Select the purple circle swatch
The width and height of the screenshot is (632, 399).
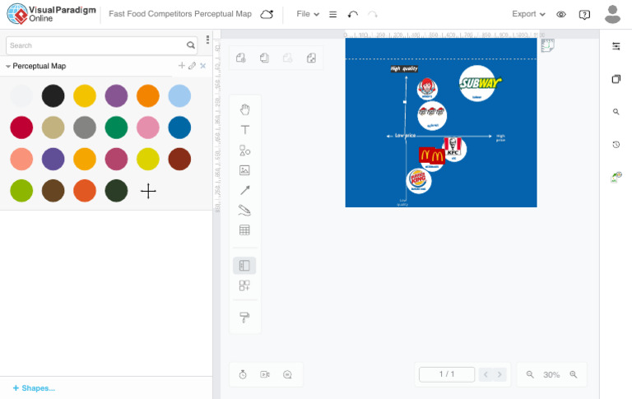(116, 96)
